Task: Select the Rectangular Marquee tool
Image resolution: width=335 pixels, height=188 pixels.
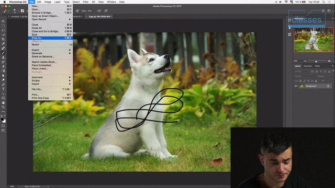Action: tap(3, 26)
